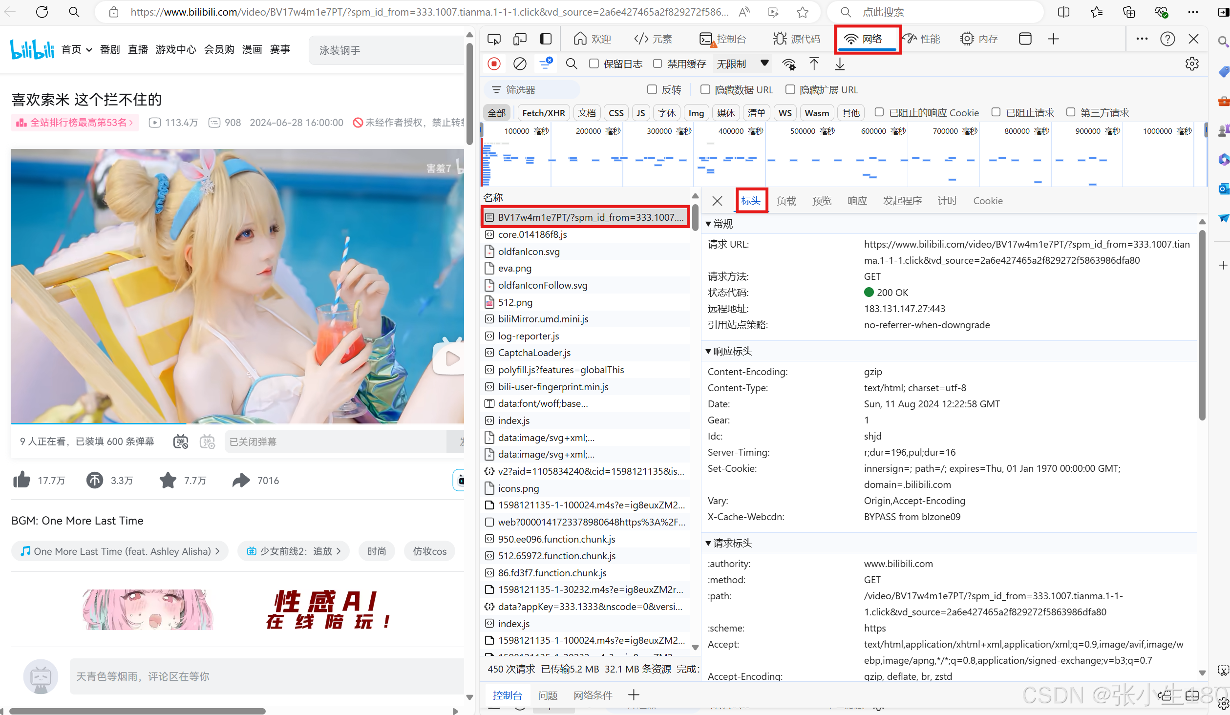The width and height of the screenshot is (1230, 715).
Task: Click the favorite star in address bar
Action: pos(802,12)
